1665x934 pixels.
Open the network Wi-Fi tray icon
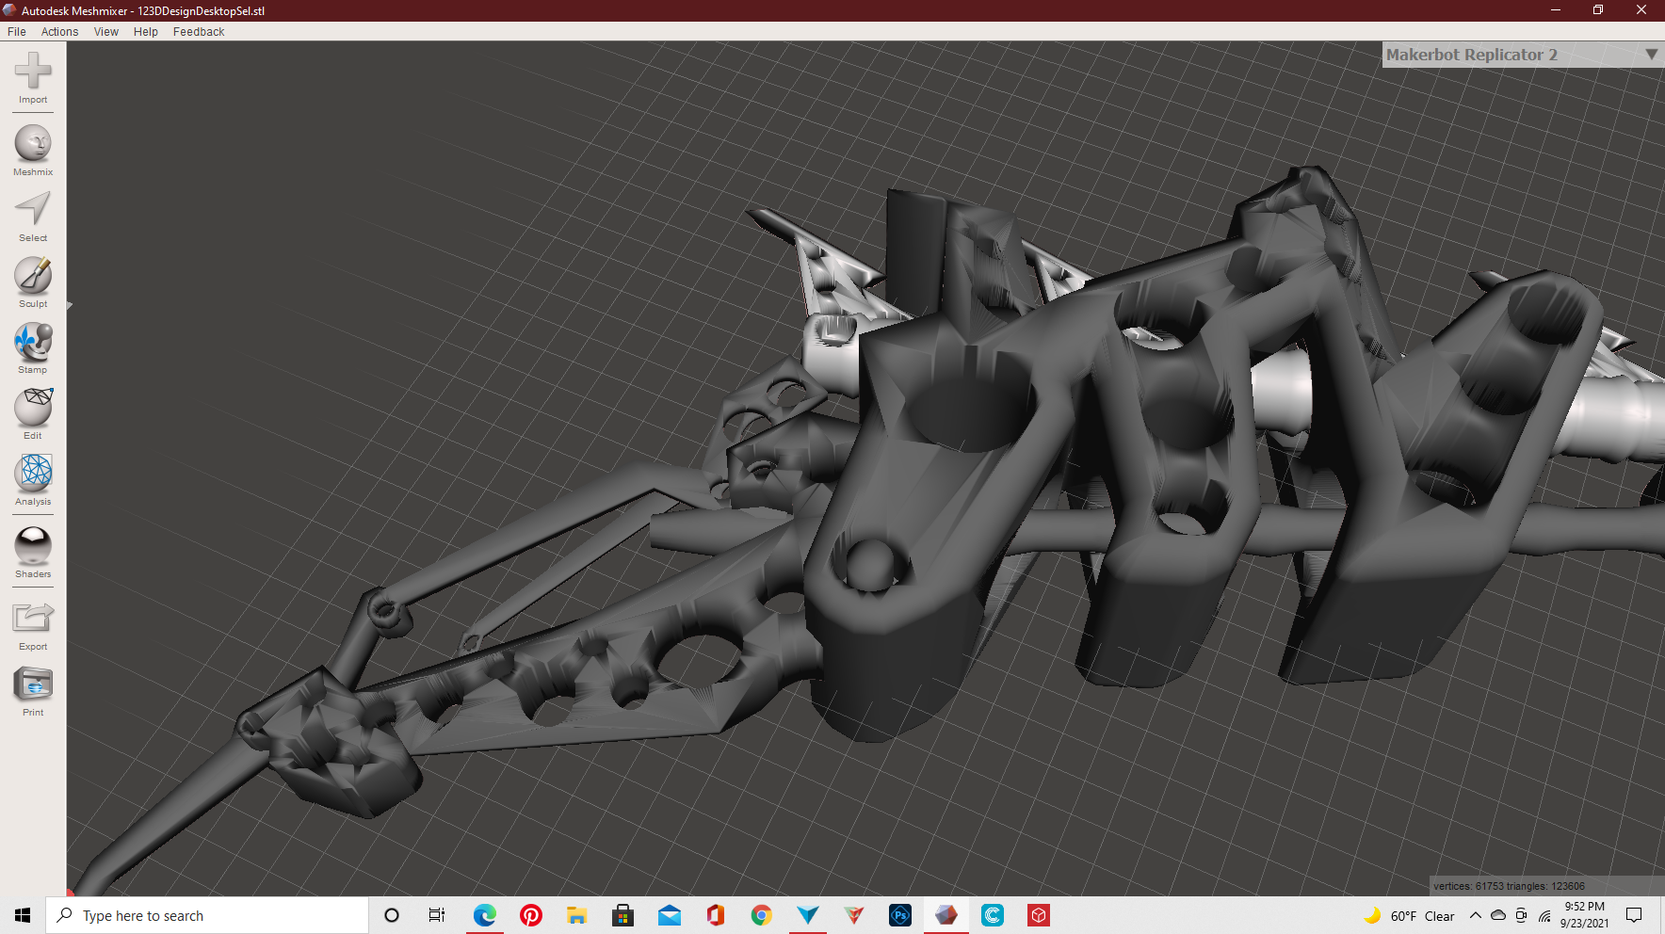click(1544, 915)
